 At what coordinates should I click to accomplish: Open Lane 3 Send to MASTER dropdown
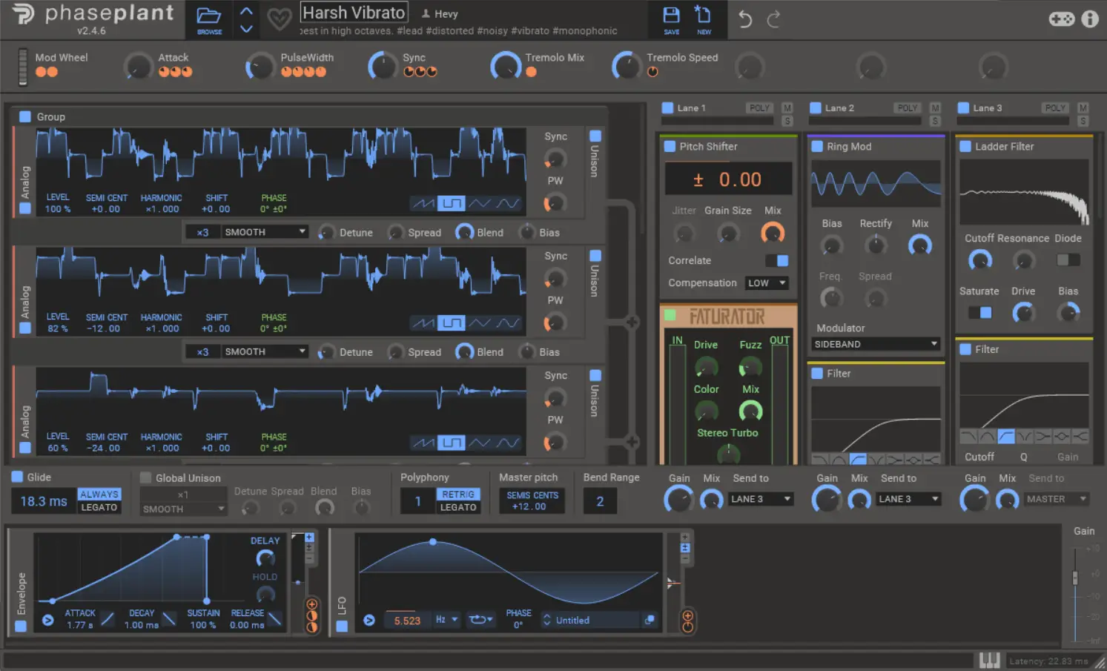(1057, 499)
